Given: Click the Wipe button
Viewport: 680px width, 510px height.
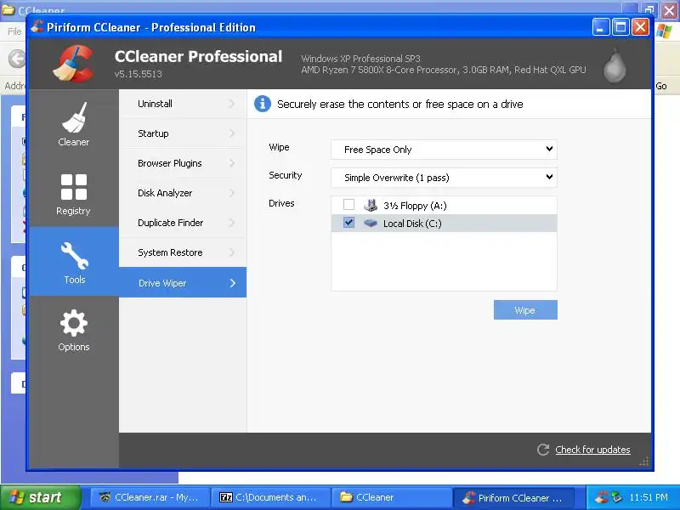Looking at the screenshot, I should click(x=525, y=310).
